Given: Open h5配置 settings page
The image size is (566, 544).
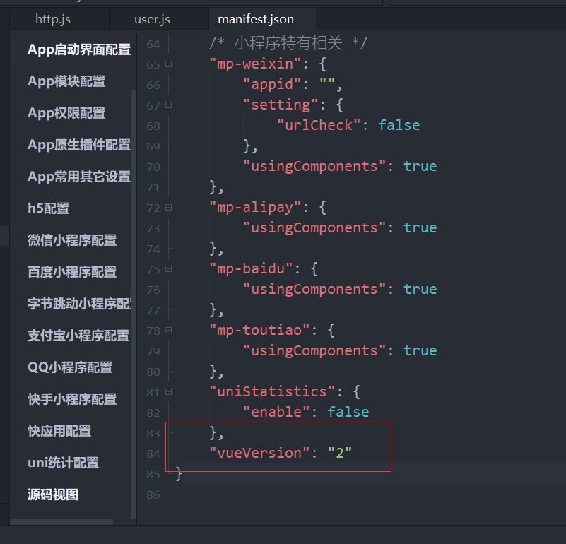Looking at the screenshot, I should point(48,208).
